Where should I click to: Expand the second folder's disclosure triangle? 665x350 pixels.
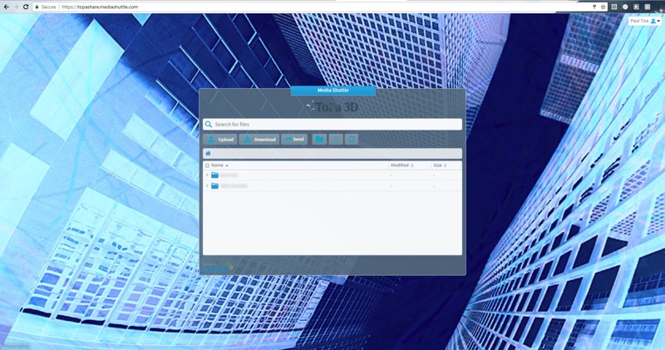(207, 186)
